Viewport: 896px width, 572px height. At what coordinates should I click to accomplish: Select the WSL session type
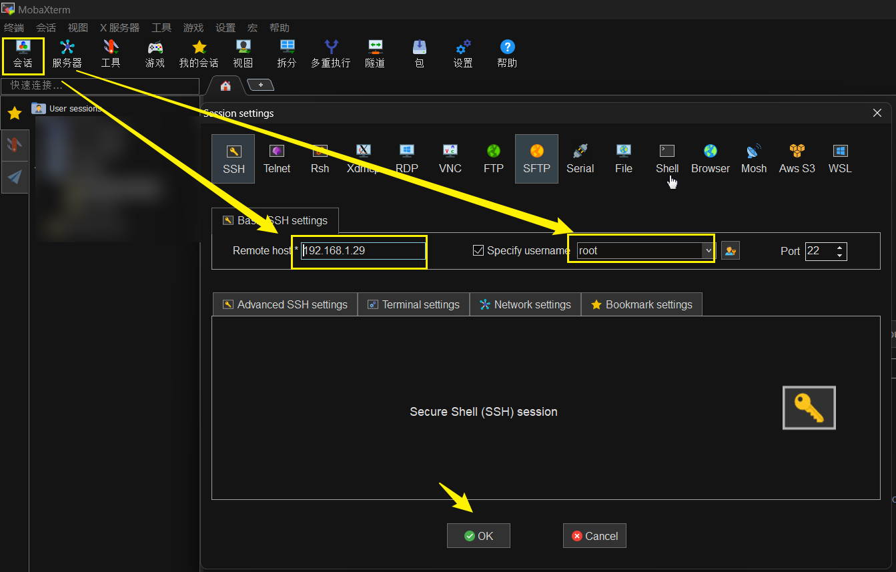point(840,159)
